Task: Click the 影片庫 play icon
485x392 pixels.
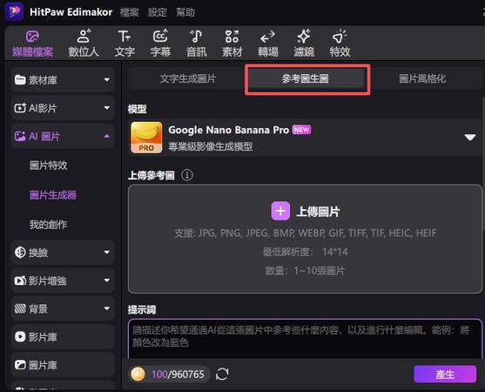Action: coord(20,336)
